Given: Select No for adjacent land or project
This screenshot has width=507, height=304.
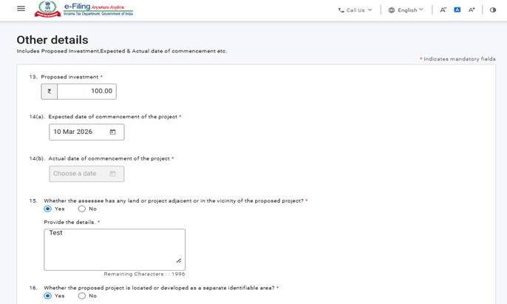Looking at the screenshot, I should point(82,209).
